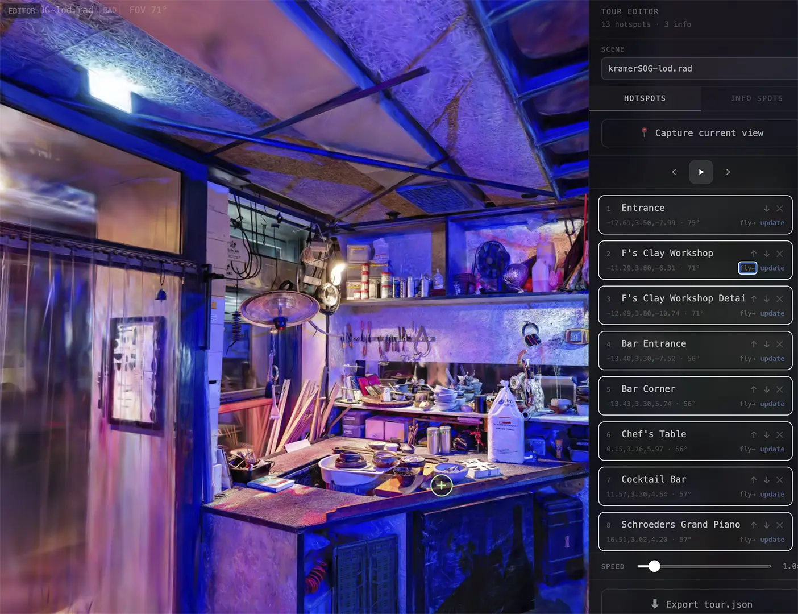798x614 pixels.
Task: Click Capture current view button
Action: [x=701, y=133]
